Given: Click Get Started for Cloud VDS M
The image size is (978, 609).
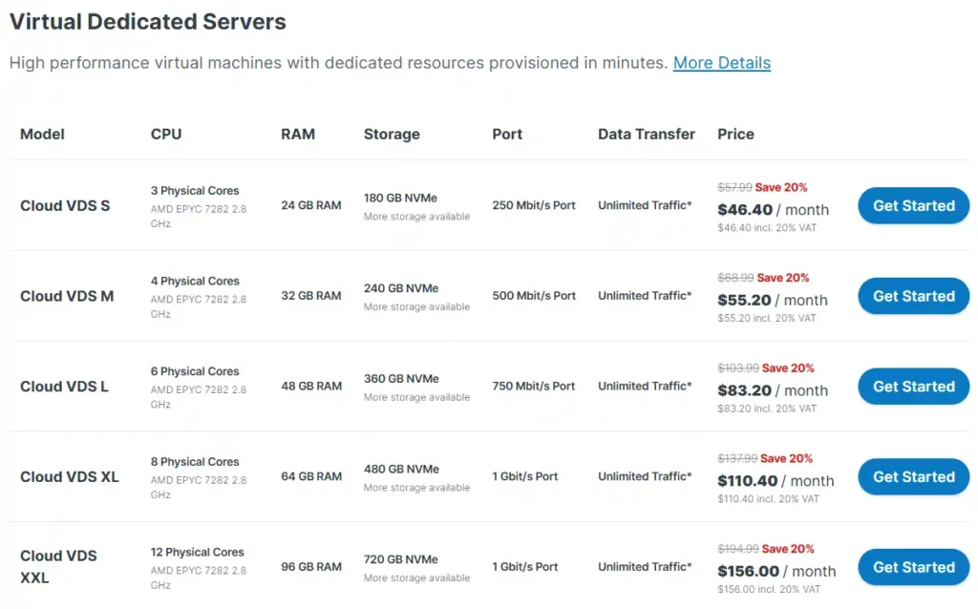Looking at the screenshot, I should (912, 296).
